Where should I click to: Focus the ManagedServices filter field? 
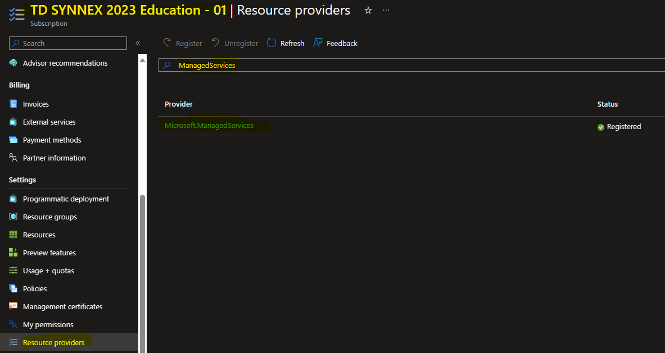coord(411,65)
